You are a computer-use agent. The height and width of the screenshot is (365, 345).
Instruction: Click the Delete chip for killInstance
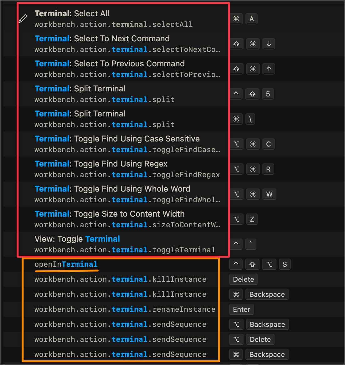tap(243, 279)
